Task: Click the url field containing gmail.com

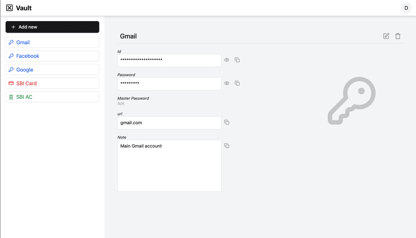Action: click(x=169, y=123)
